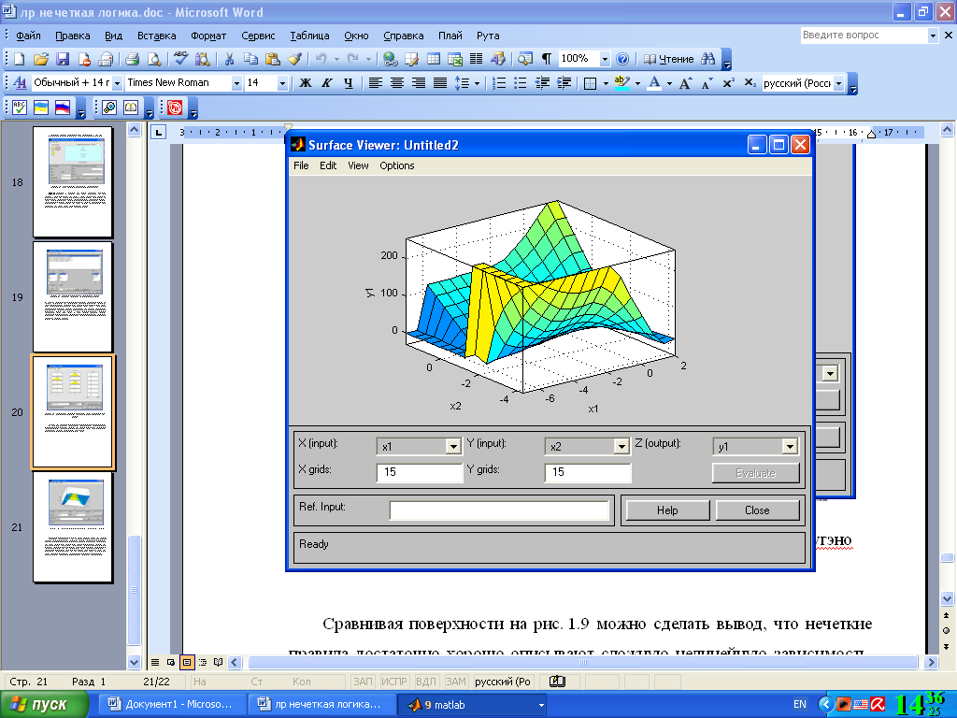Insert hyperlink icon
The width and height of the screenshot is (957, 718).
[391, 59]
